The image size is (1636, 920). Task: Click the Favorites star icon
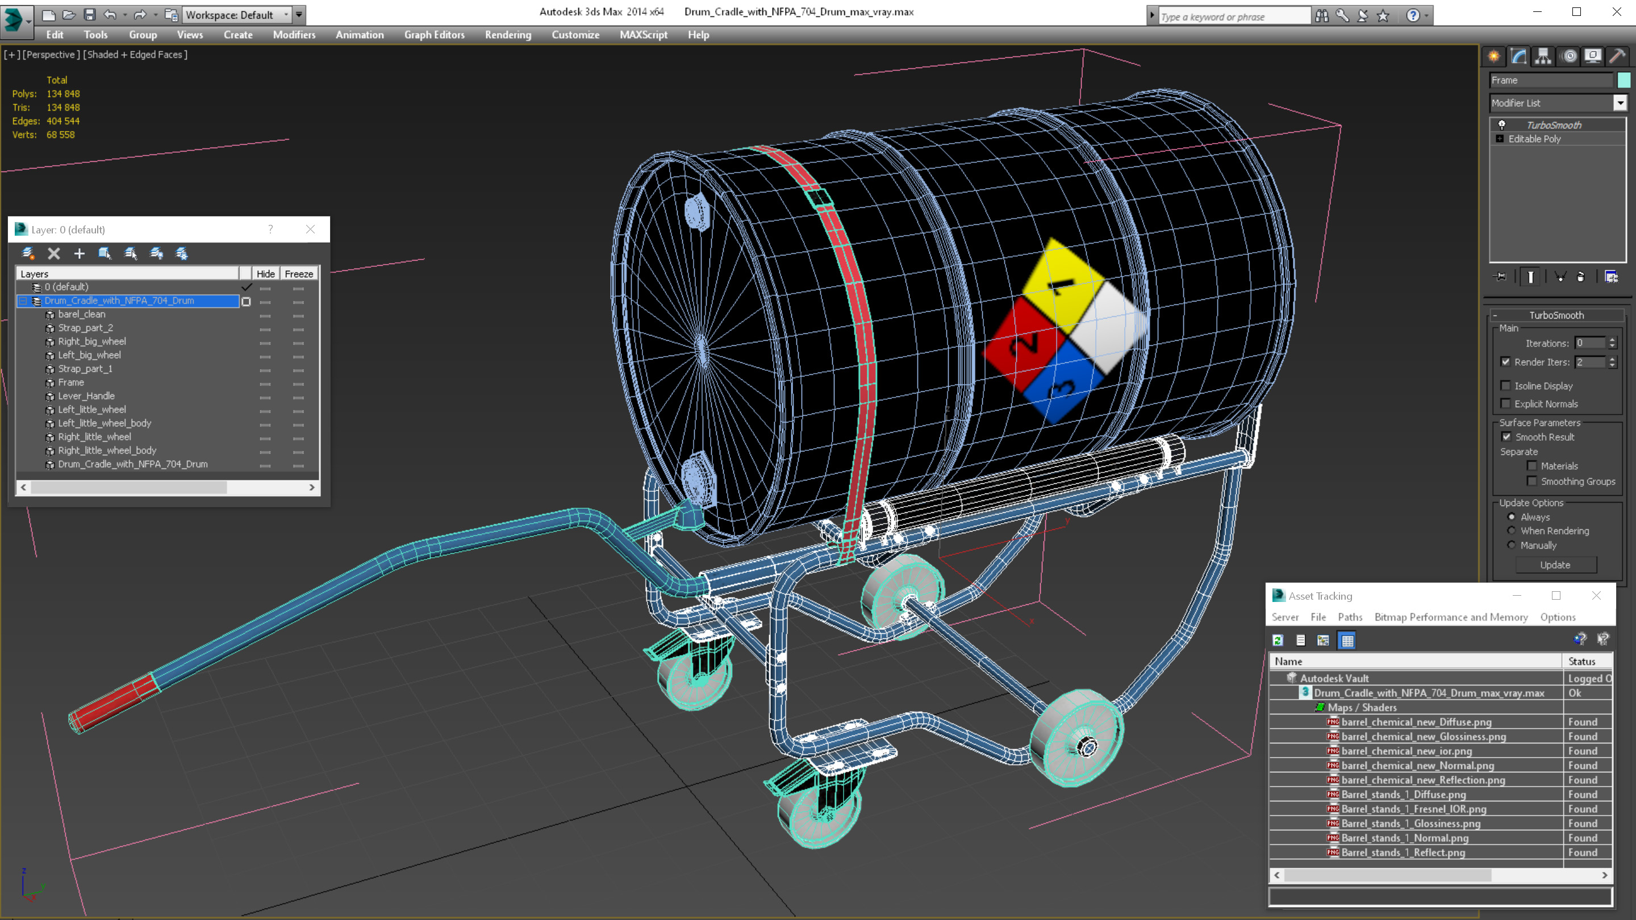1383,16
